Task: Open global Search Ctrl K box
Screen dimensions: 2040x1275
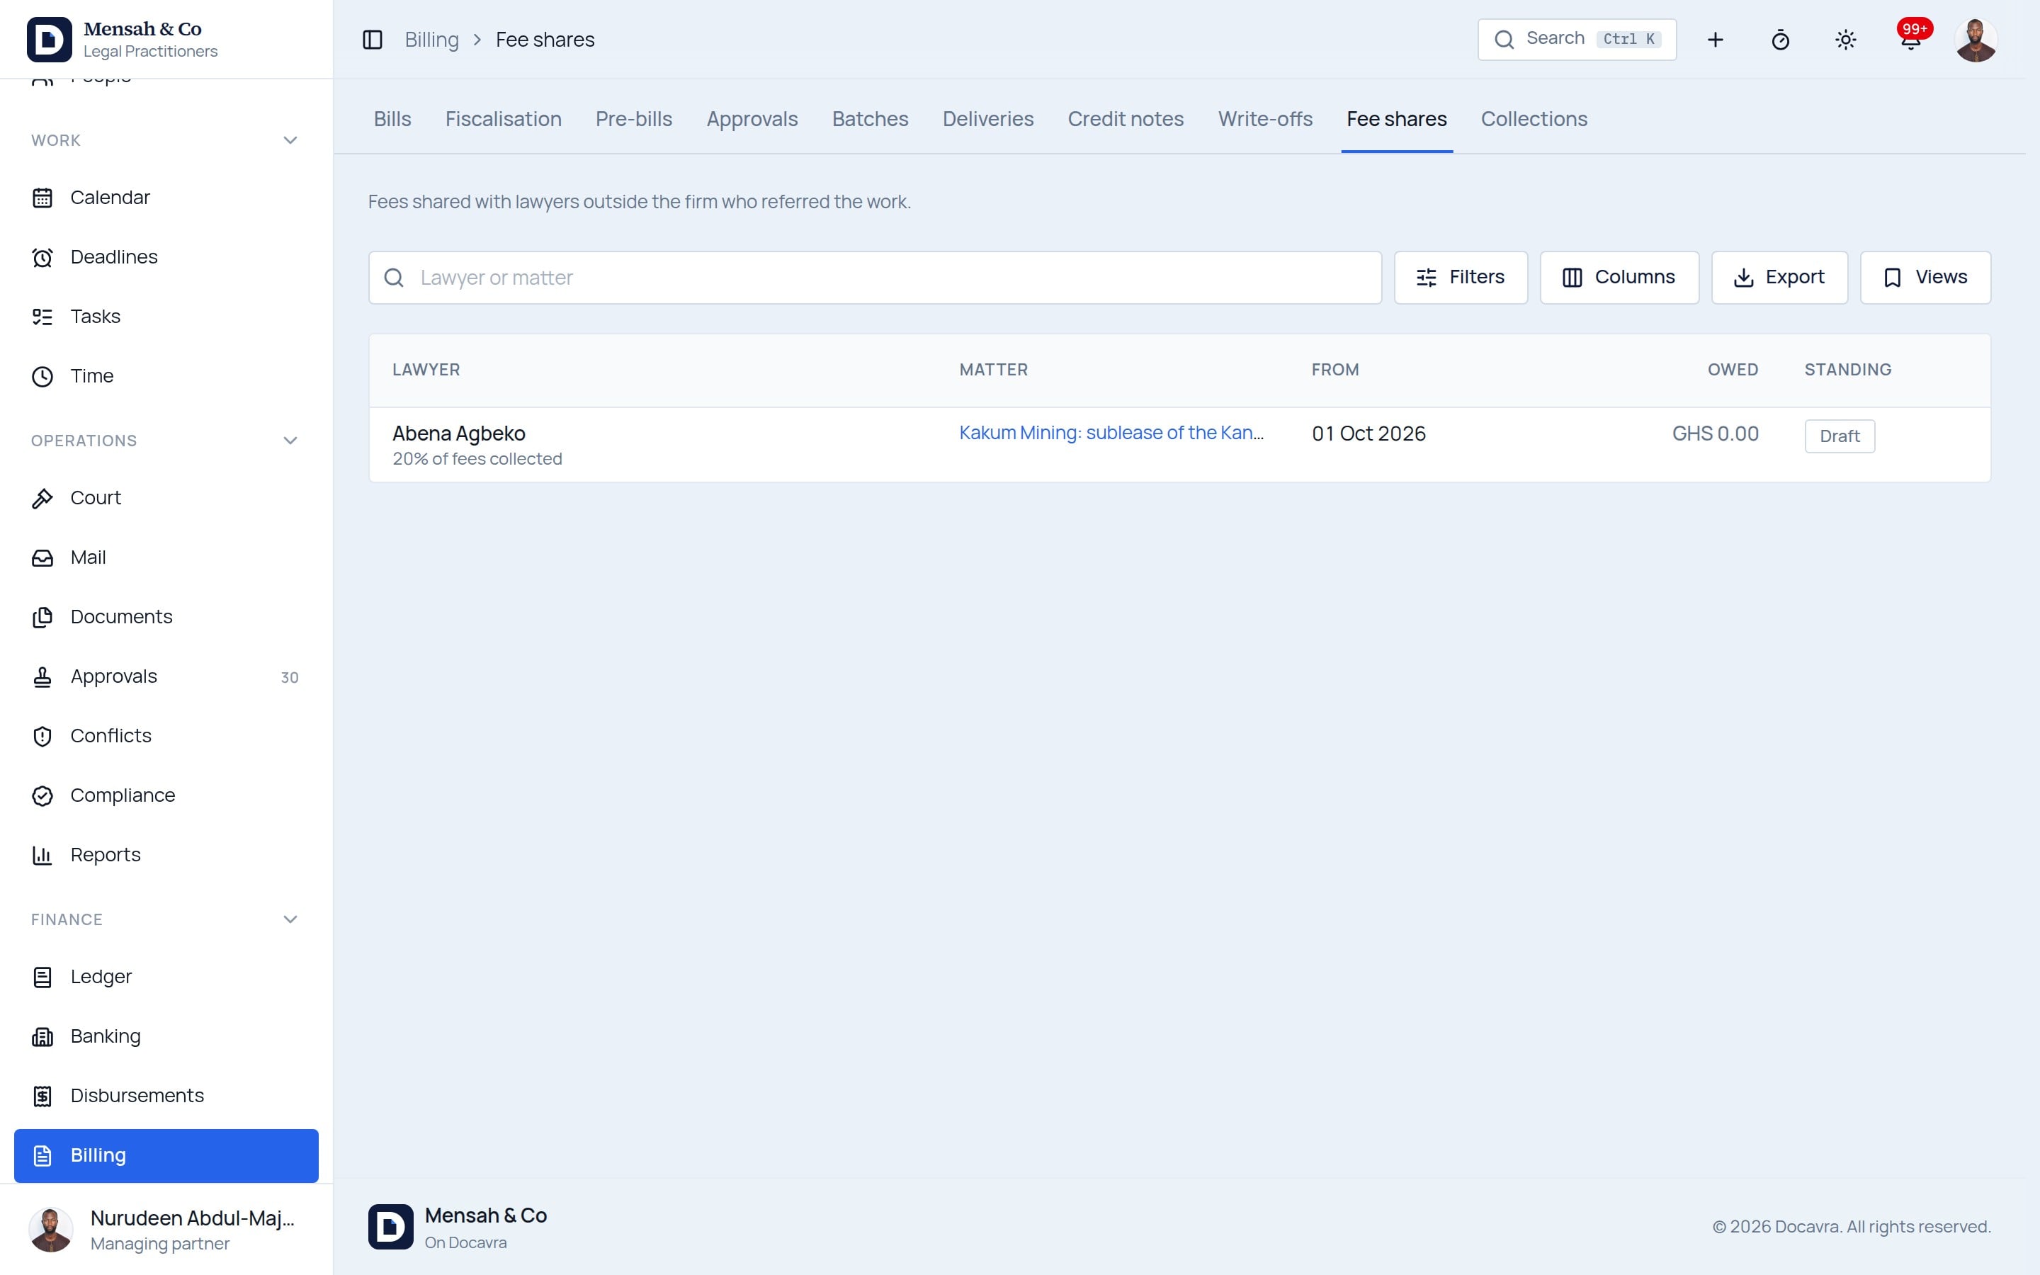Action: click(x=1576, y=40)
